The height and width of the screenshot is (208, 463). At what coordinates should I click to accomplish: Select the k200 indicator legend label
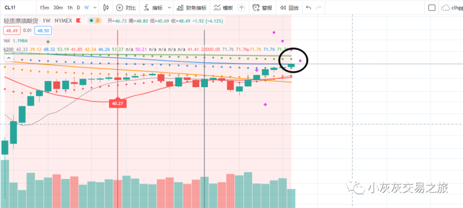click(8, 49)
